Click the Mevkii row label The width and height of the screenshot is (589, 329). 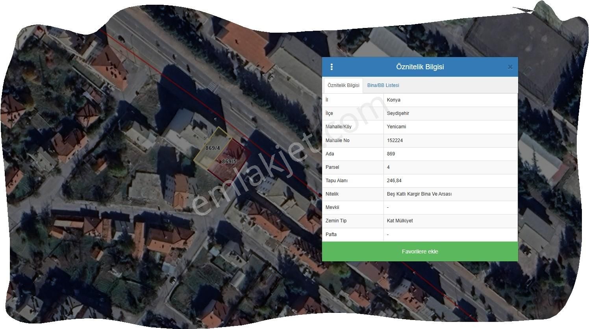(x=332, y=207)
